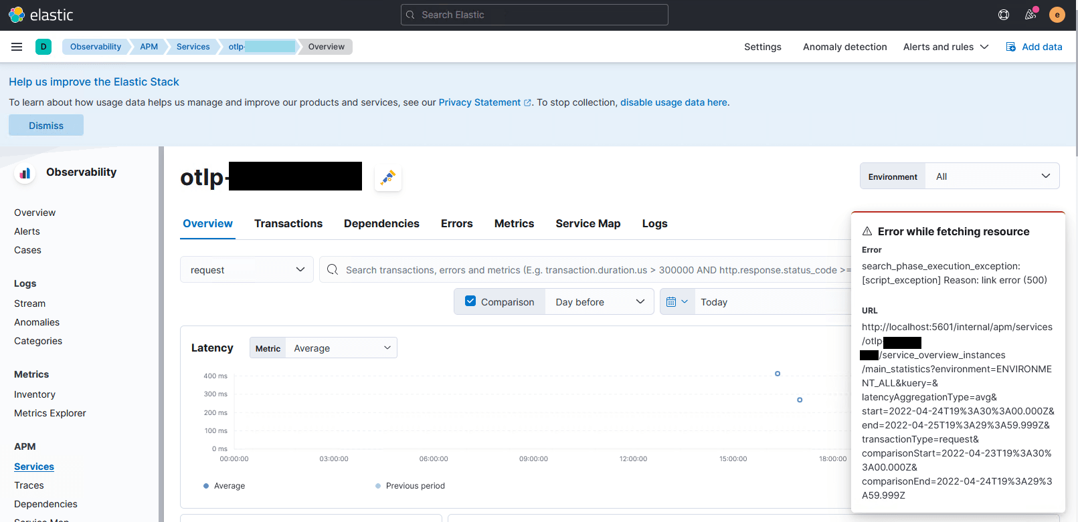Screen dimensions: 1078x522
Task: Click the lower latency chart data point
Action: 800,400
